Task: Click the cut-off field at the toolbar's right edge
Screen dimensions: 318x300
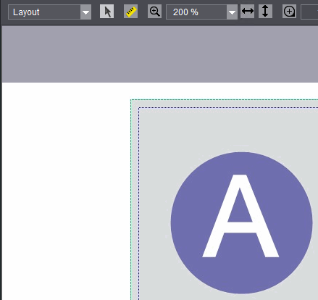Action: point(309,12)
